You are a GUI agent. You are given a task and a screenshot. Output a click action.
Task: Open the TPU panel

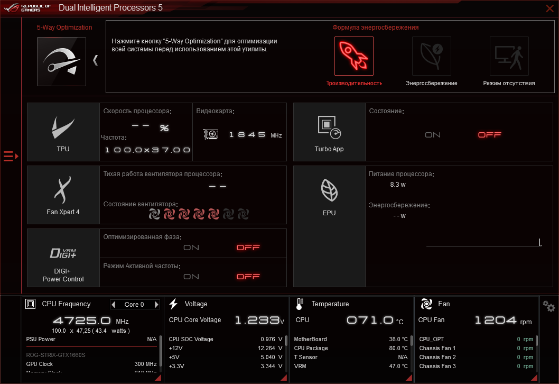click(x=63, y=132)
